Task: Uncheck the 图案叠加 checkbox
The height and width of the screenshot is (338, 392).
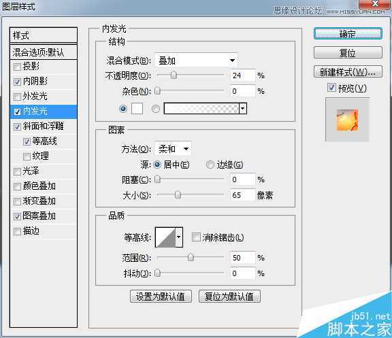Action: pyautogui.click(x=17, y=216)
